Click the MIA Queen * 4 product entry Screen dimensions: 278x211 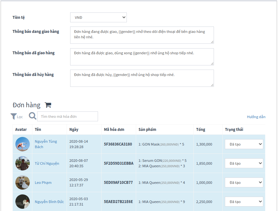[162, 183]
